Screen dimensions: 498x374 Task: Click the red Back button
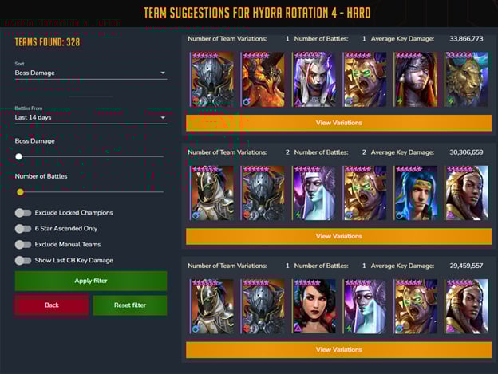pos(52,305)
